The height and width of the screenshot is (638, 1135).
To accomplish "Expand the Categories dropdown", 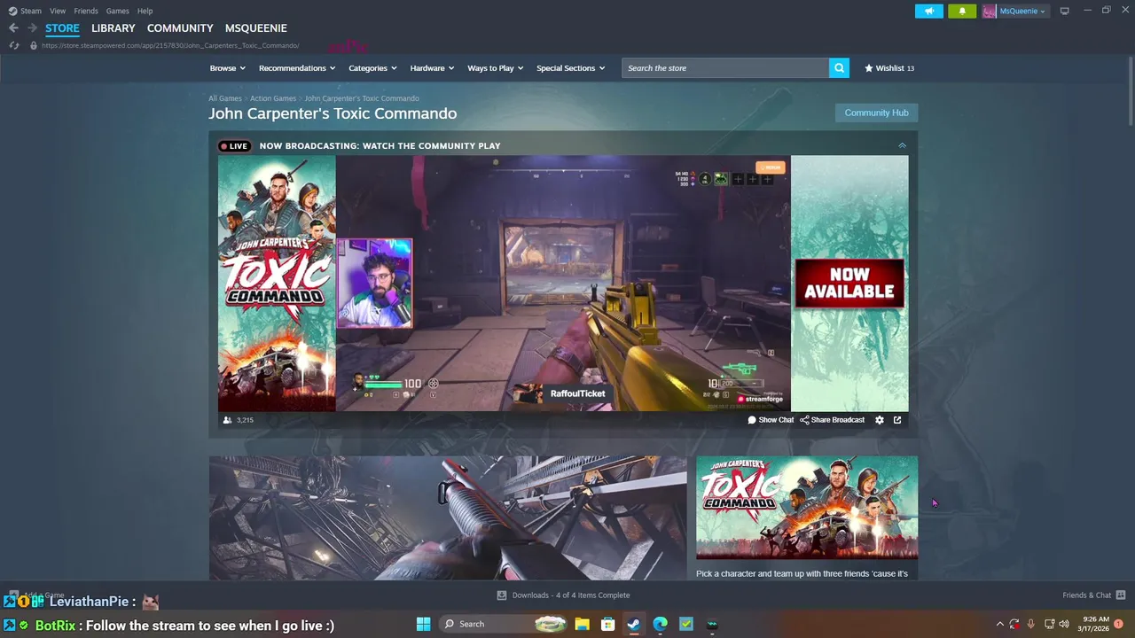I will tap(372, 68).
